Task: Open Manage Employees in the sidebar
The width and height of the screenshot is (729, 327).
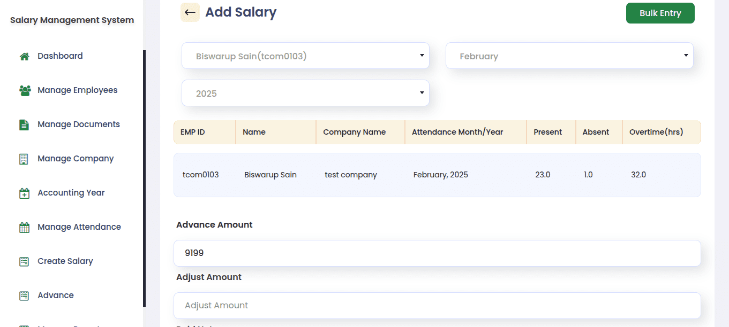Action: pyautogui.click(x=77, y=90)
